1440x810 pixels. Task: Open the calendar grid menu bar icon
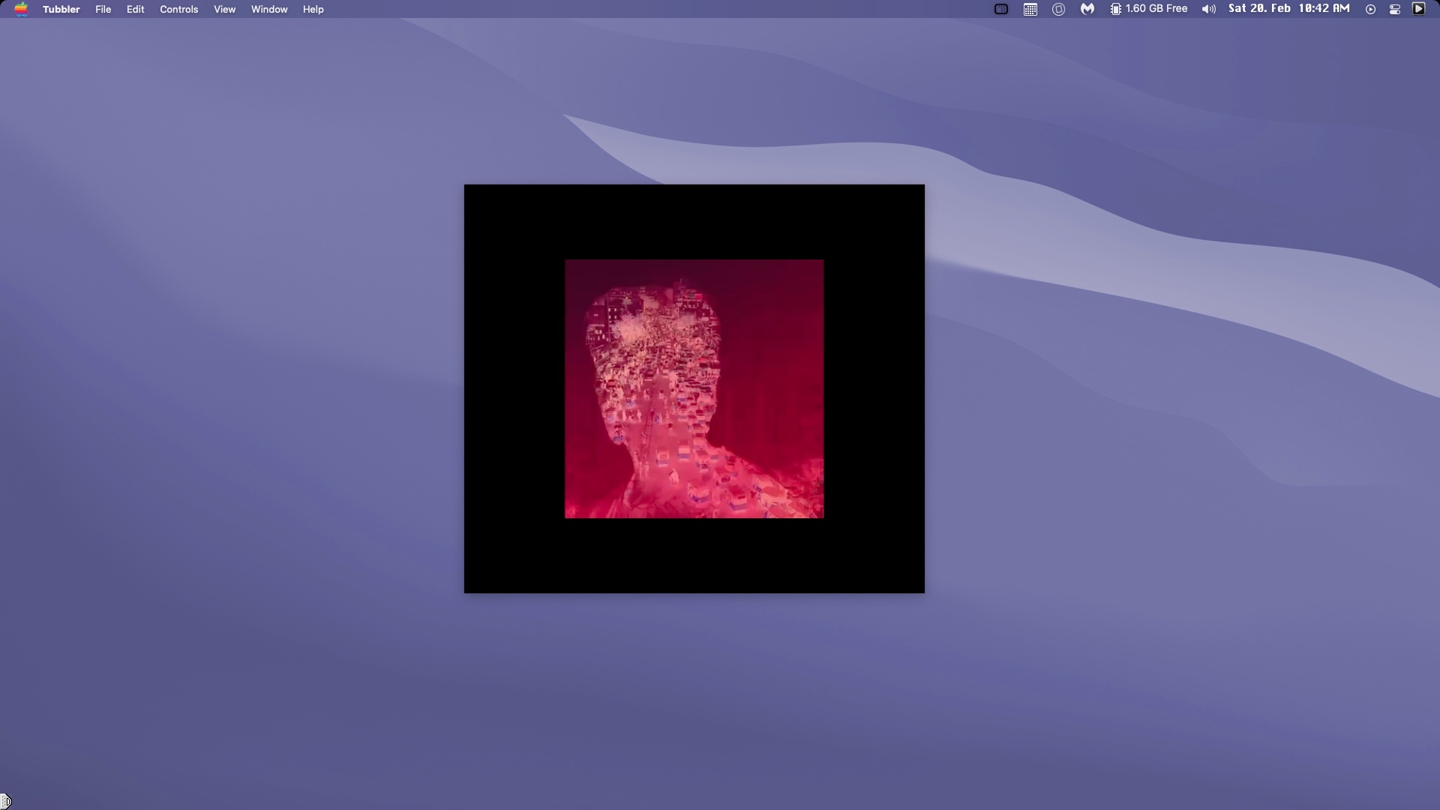(1030, 9)
